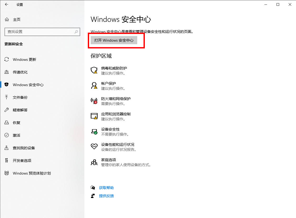Click the firewall and network protection icon
The height and width of the screenshot is (218, 296).
point(94,101)
